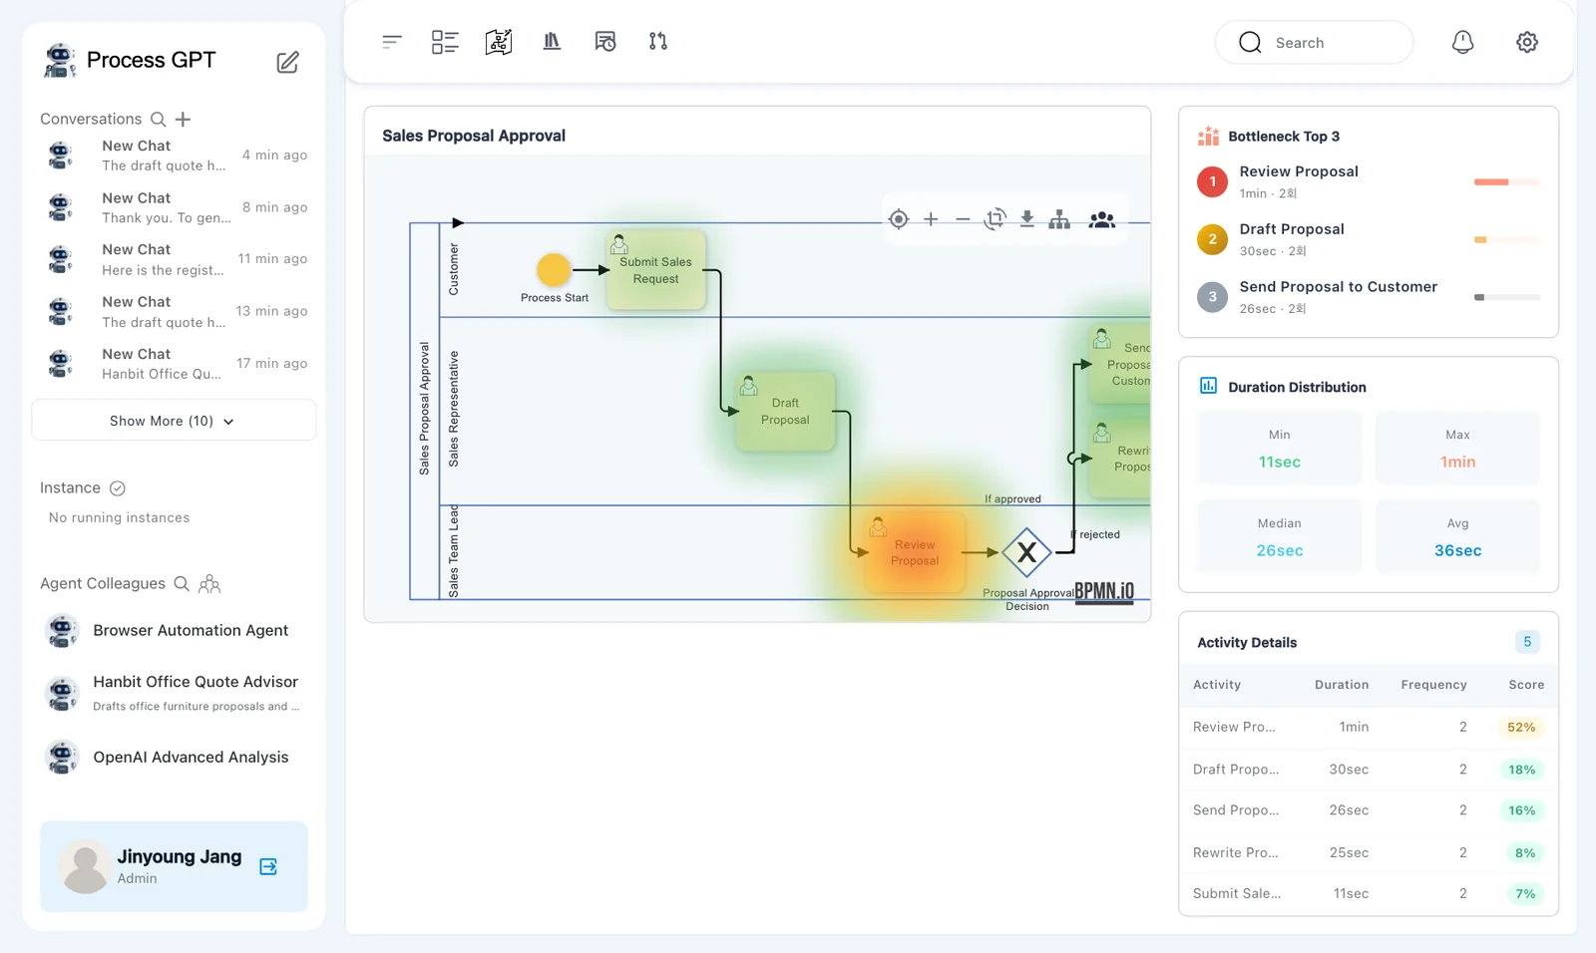Screen dimensions: 1596x953
Task: Zoom out of the BPMN diagram with the minus icon
Action: click(x=963, y=219)
